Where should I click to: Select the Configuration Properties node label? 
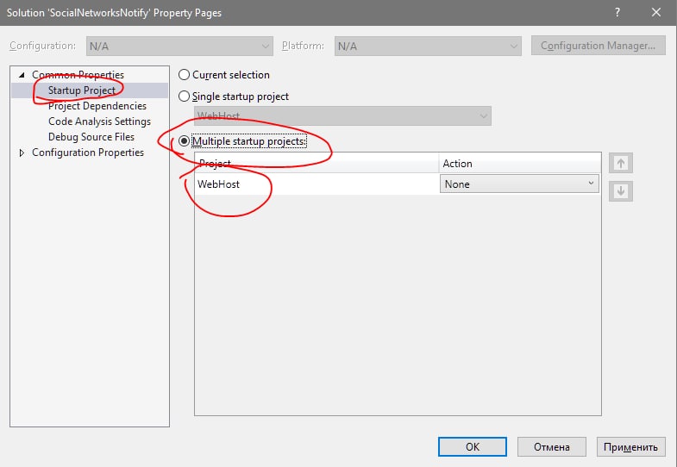(88, 153)
